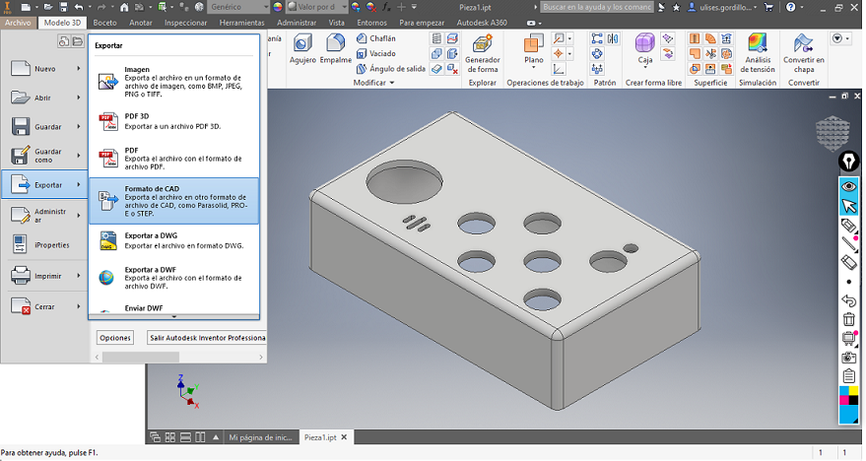Viewport: 866px width, 461px height.
Task: Open the Inspeccionar ribbon tab
Action: 185,23
